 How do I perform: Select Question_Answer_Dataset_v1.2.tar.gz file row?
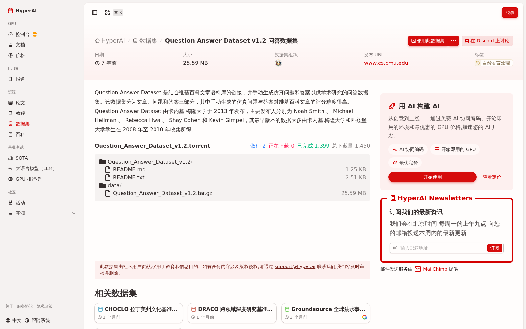pyautogui.click(x=232, y=193)
